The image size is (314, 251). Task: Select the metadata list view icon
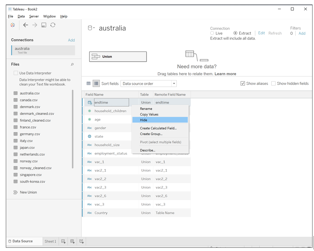click(96, 83)
